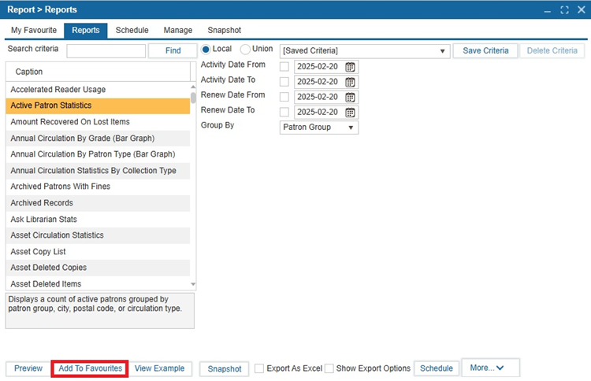Click the Renew Date To date field
The height and width of the screenshot is (381, 591).
320,112
